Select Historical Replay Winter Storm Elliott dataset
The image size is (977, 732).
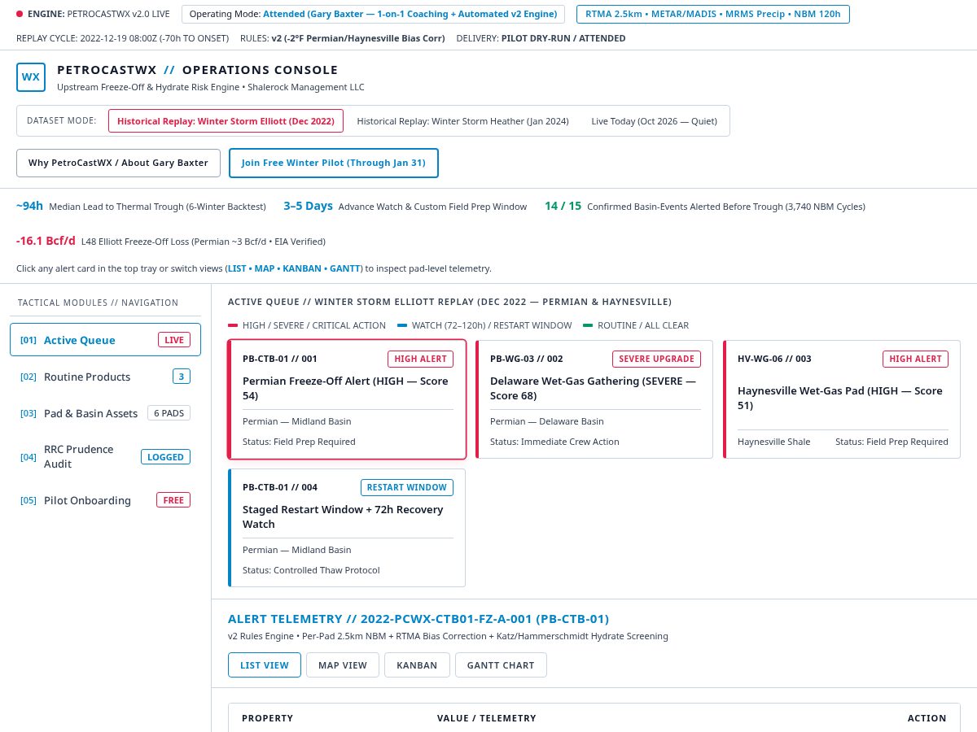coord(226,120)
